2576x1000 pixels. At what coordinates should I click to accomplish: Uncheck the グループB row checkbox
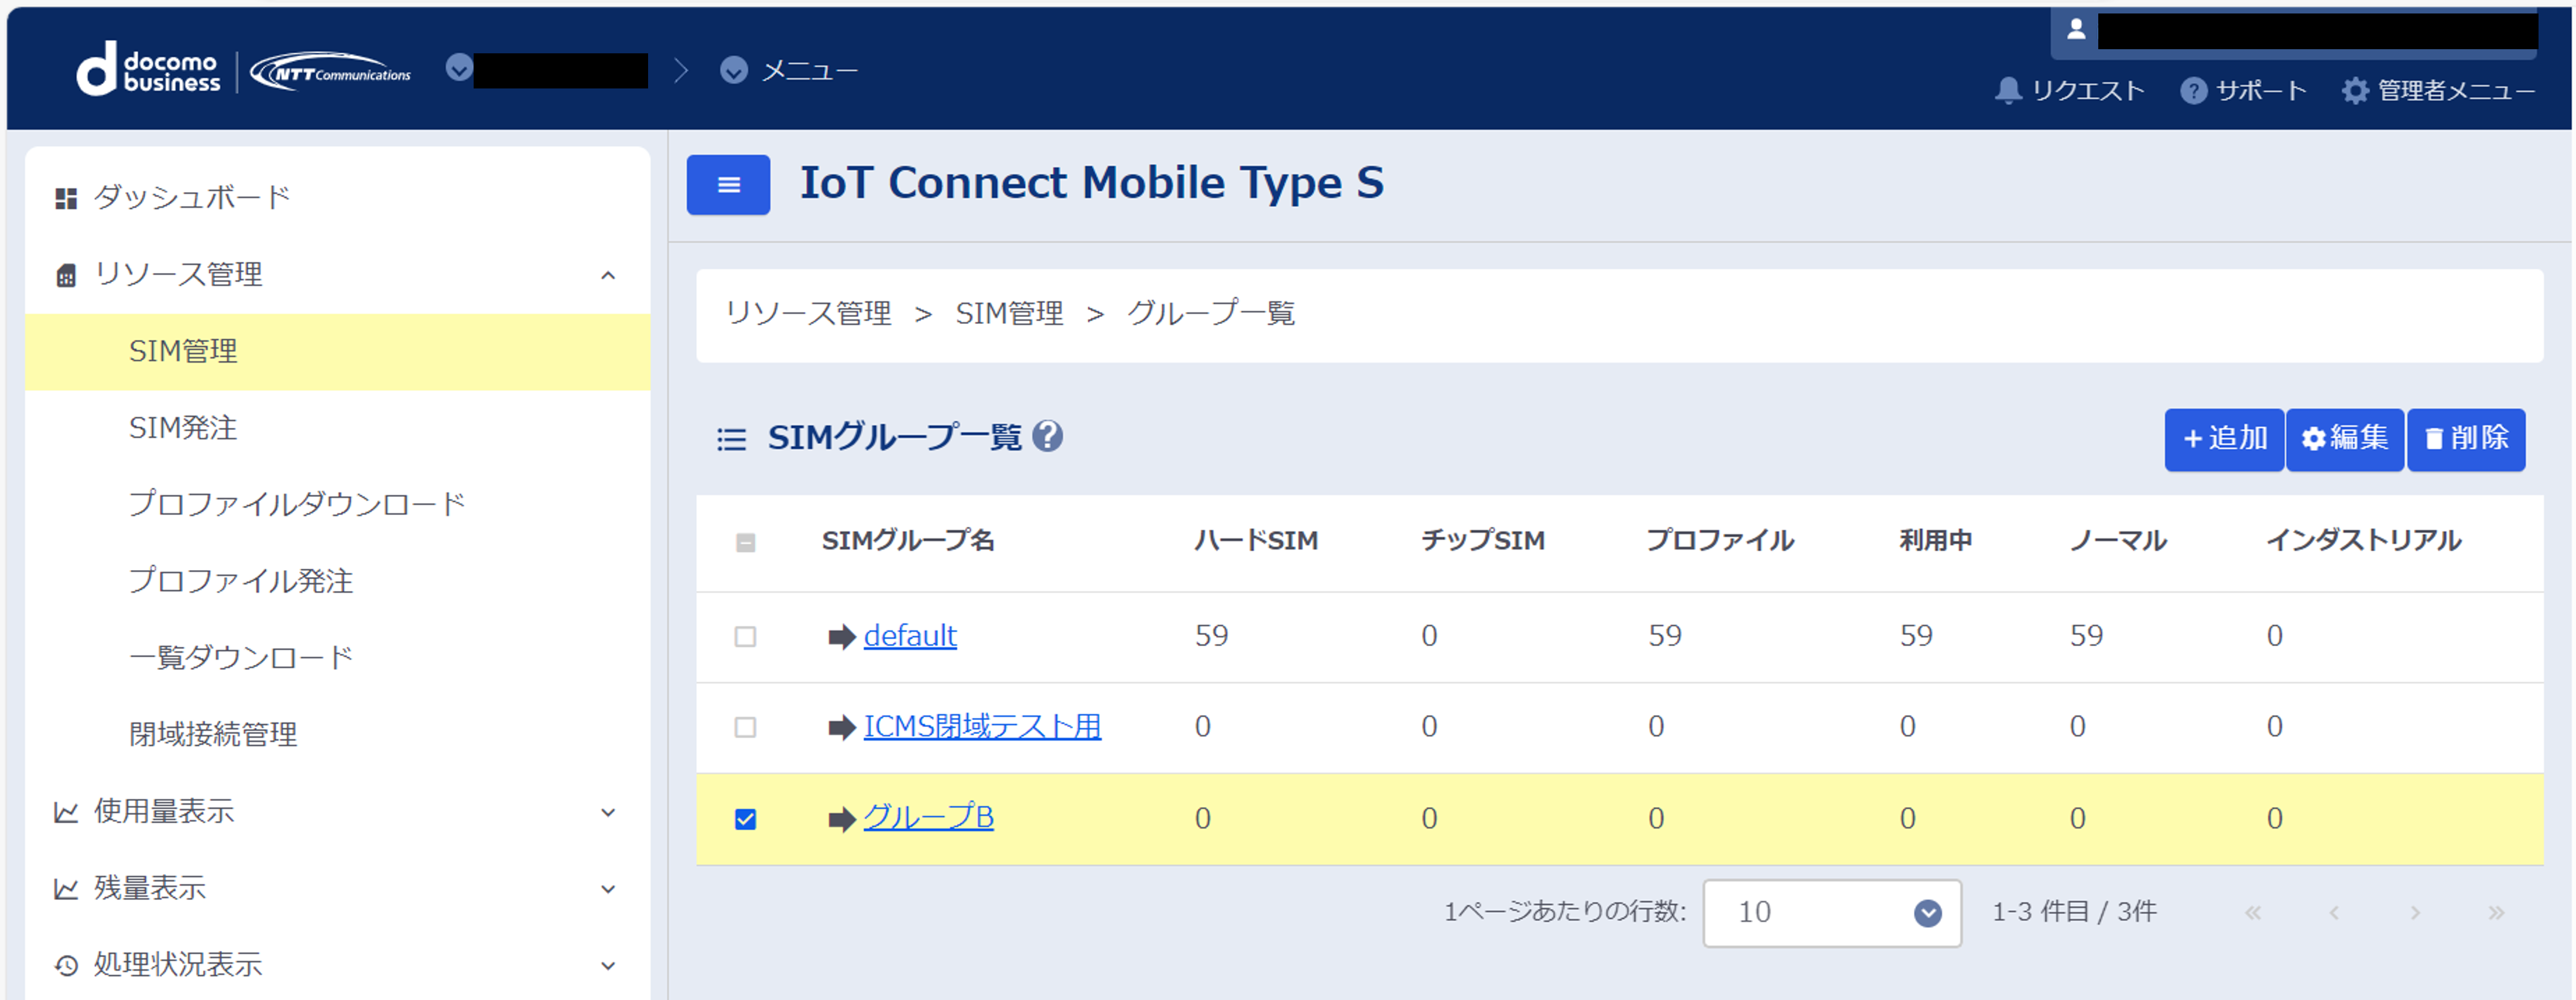745,819
